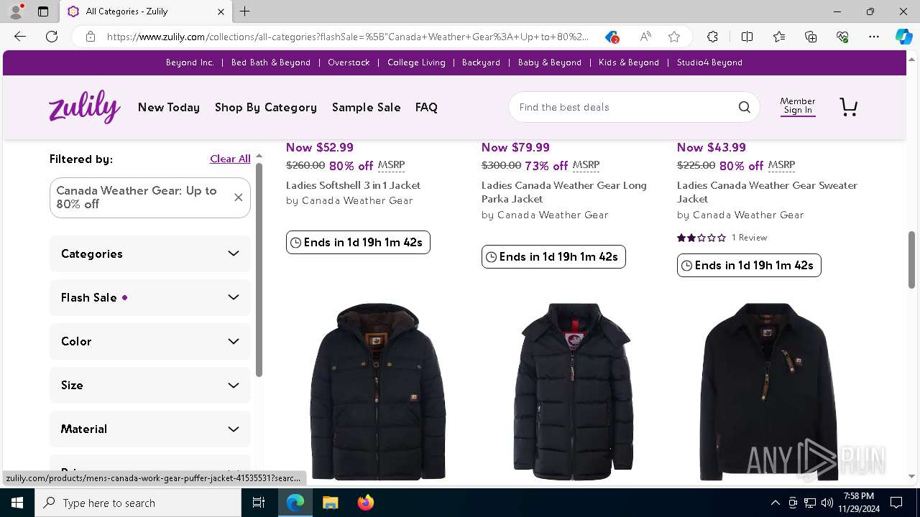Image resolution: width=920 pixels, height=517 pixels.
Task: Open the Windows Start menu
Action: pos(17,503)
